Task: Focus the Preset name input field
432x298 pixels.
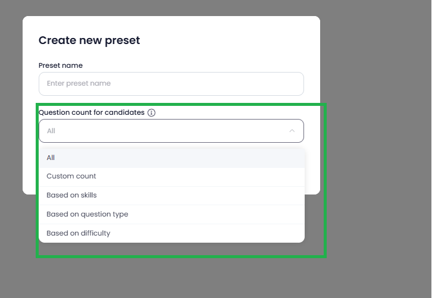Action: [171, 84]
